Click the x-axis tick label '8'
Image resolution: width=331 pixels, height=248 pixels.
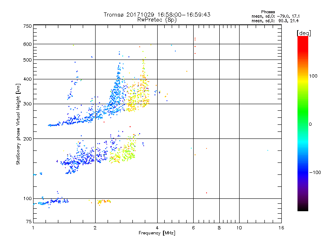(x=219, y=228)
